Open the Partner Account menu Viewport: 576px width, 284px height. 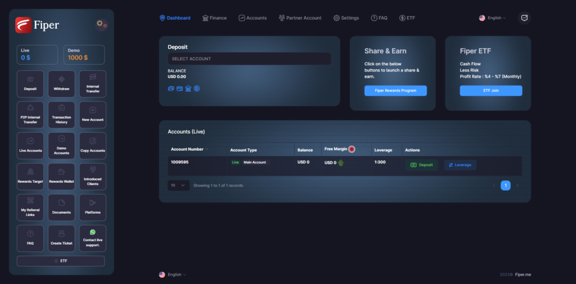[x=300, y=18]
